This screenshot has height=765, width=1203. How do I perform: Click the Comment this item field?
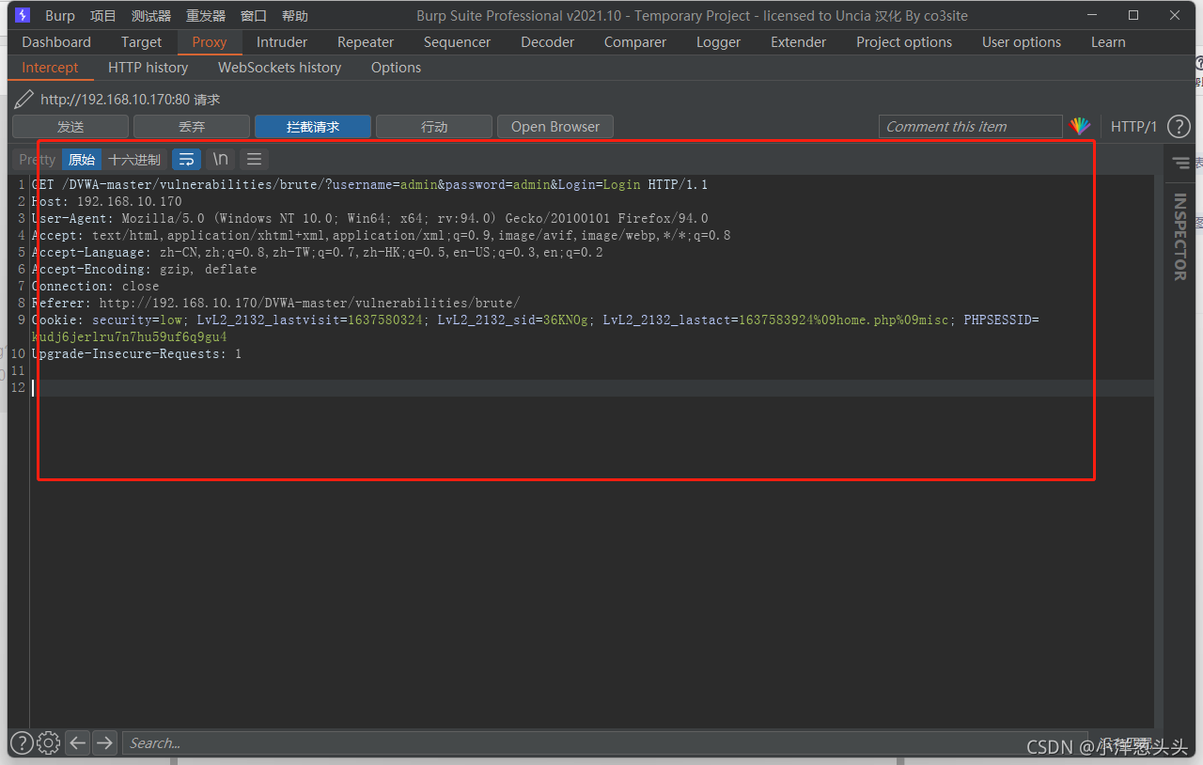[970, 126]
